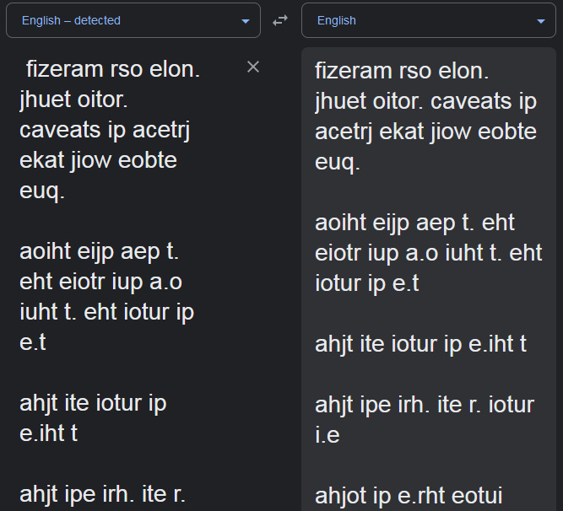Expand the target language dropdown arrow

click(541, 22)
